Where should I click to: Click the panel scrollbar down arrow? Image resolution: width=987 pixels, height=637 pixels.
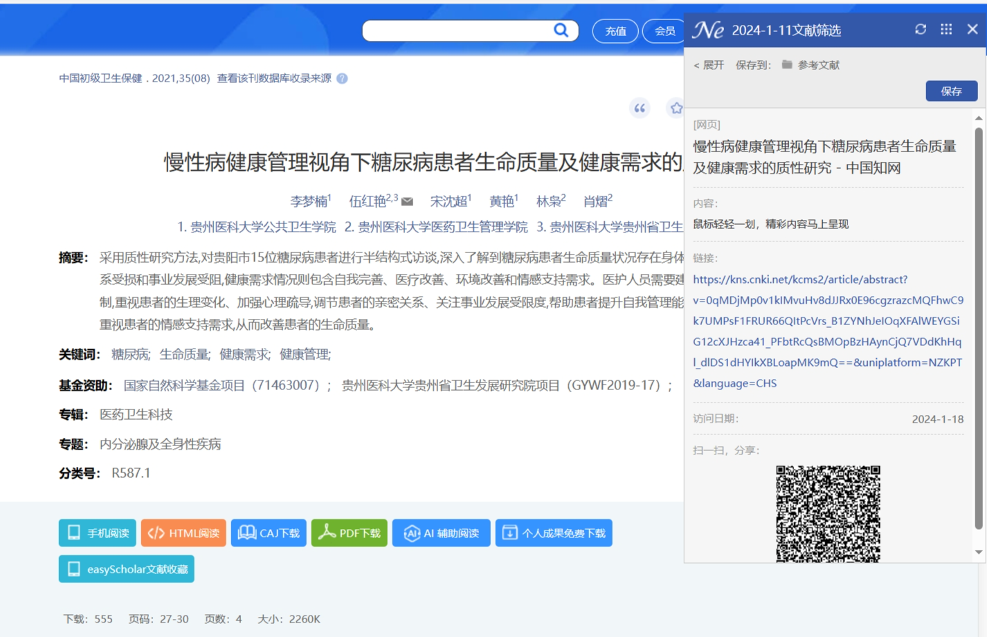tap(978, 552)
